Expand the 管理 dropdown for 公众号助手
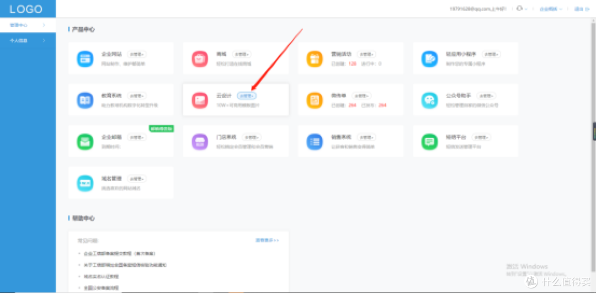Viewport: 596px width, 294px height. point(487,96)
